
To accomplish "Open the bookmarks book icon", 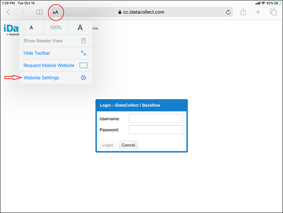I will (x=39, y=12).
